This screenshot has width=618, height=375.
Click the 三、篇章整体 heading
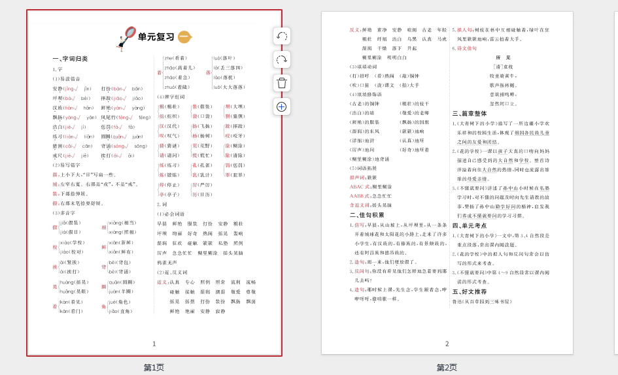[470, 113]
